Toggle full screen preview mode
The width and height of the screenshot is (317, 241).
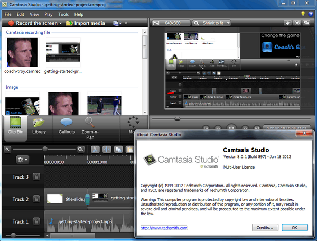pos(297,23)
